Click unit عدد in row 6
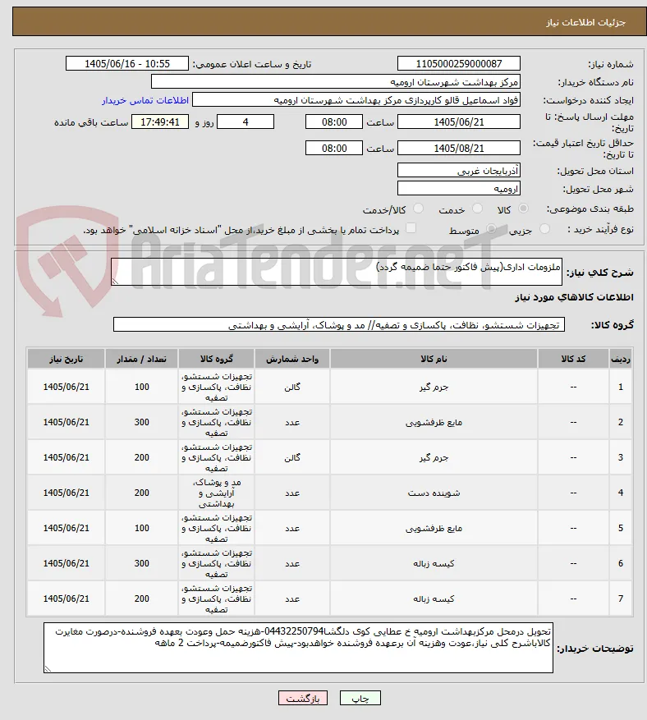The image size is (647, 720). [292, 563]
